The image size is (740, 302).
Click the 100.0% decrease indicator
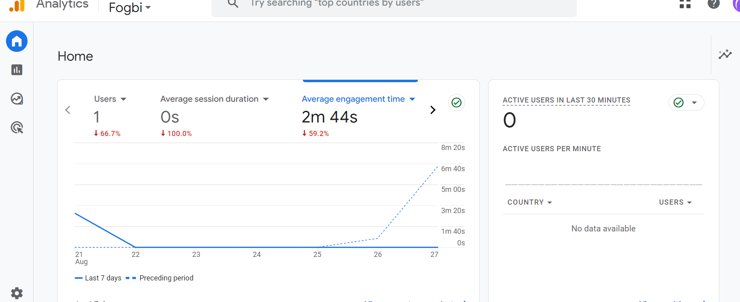pyautogui.click(x=176, y=134)
